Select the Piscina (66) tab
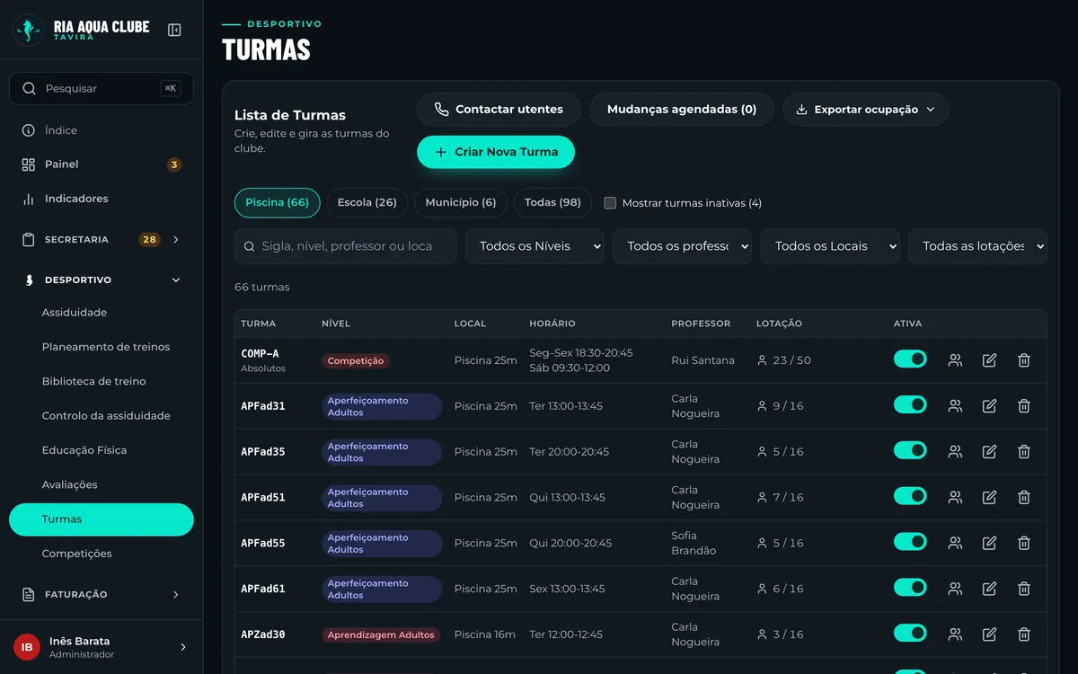Screen dimensions: 1078x674 (277, 203)
